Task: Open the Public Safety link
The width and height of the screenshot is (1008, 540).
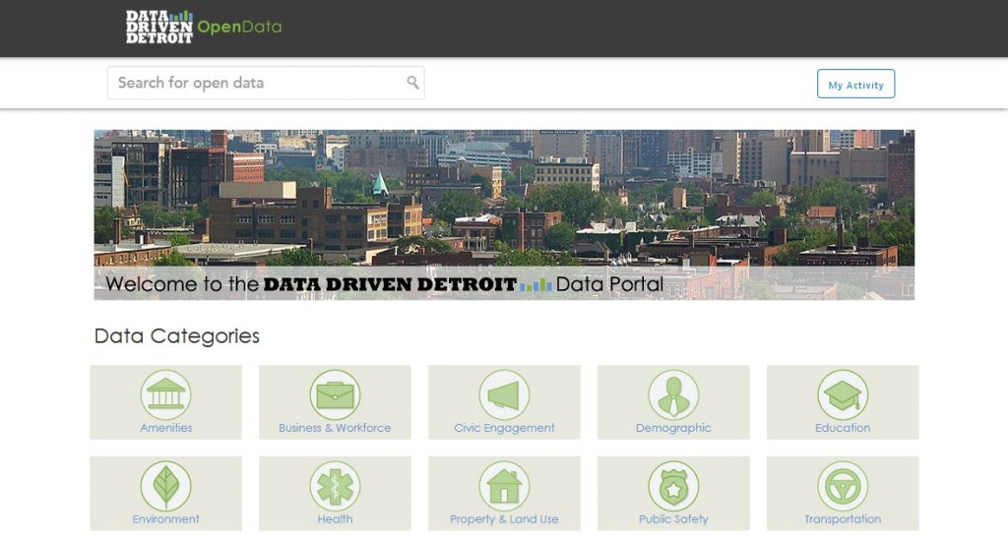Action: tap(673, 519)
